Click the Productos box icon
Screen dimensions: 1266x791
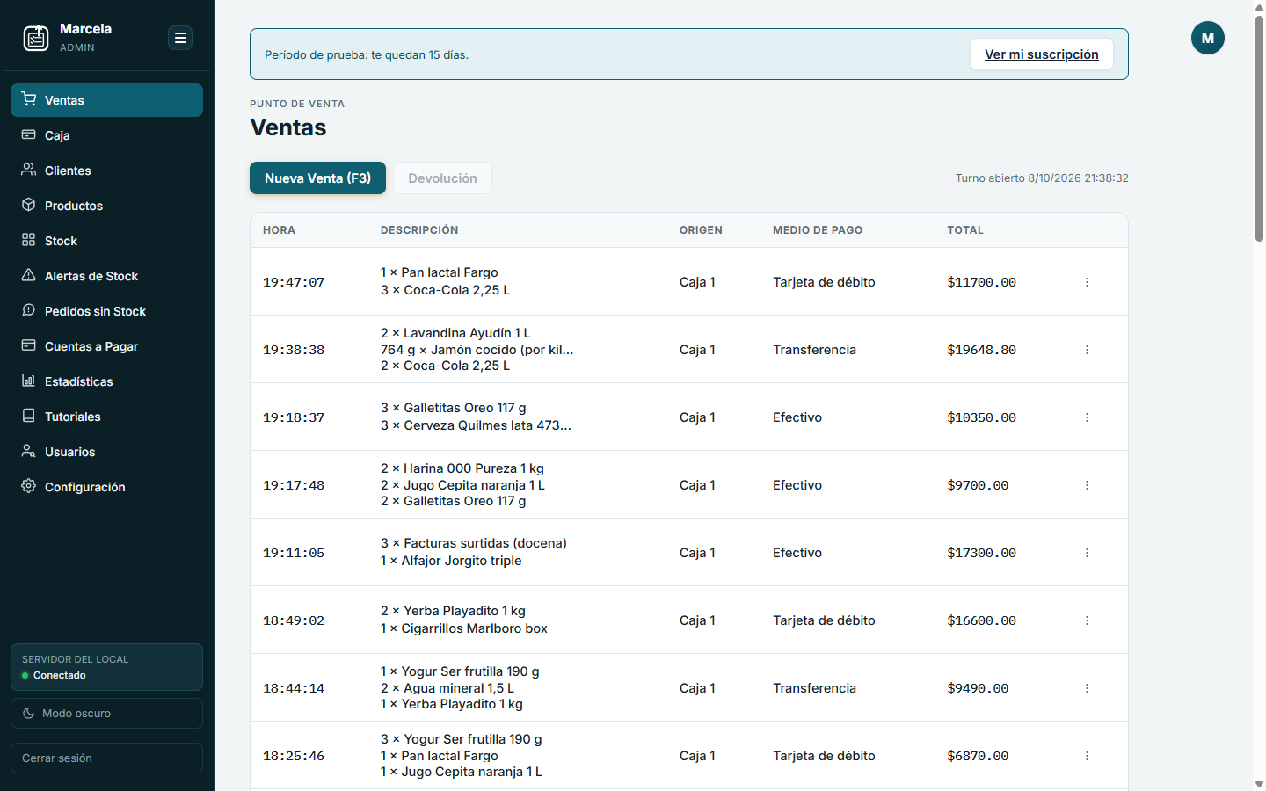pos(29,205)
